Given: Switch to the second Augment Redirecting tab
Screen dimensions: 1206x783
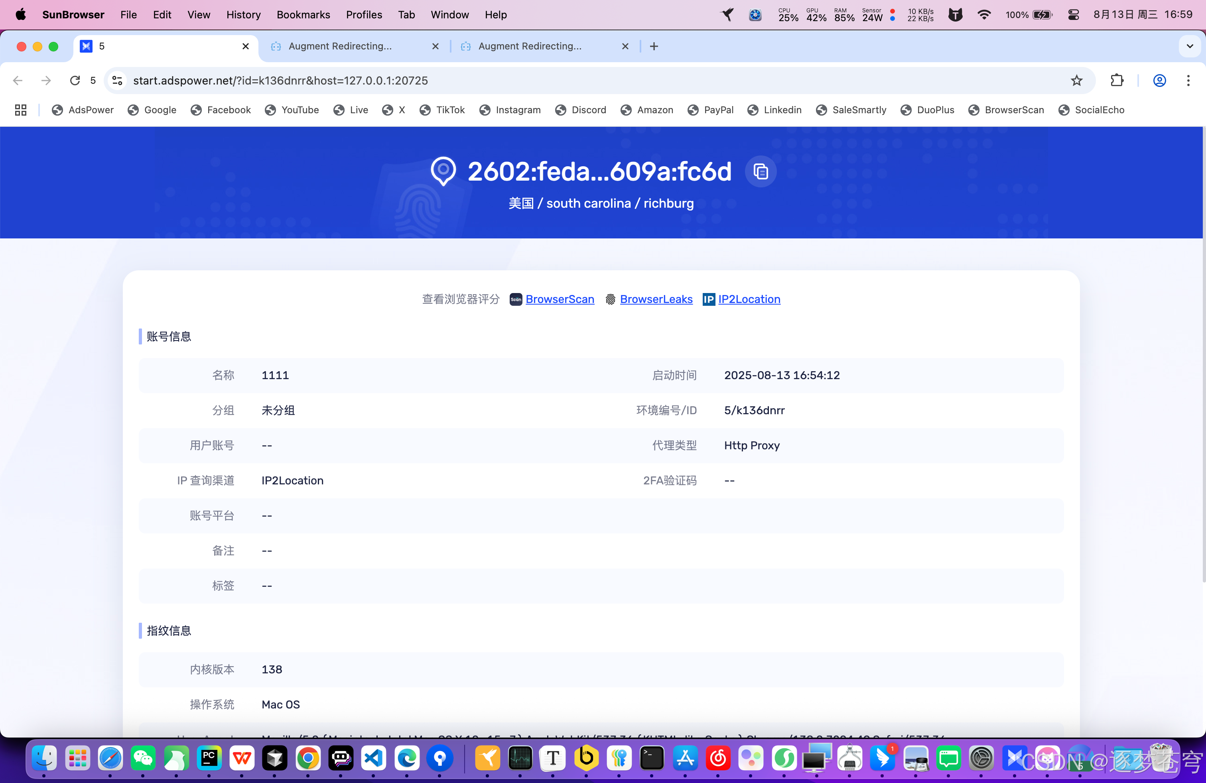Looking at the screenshot, I should (530, 46).
